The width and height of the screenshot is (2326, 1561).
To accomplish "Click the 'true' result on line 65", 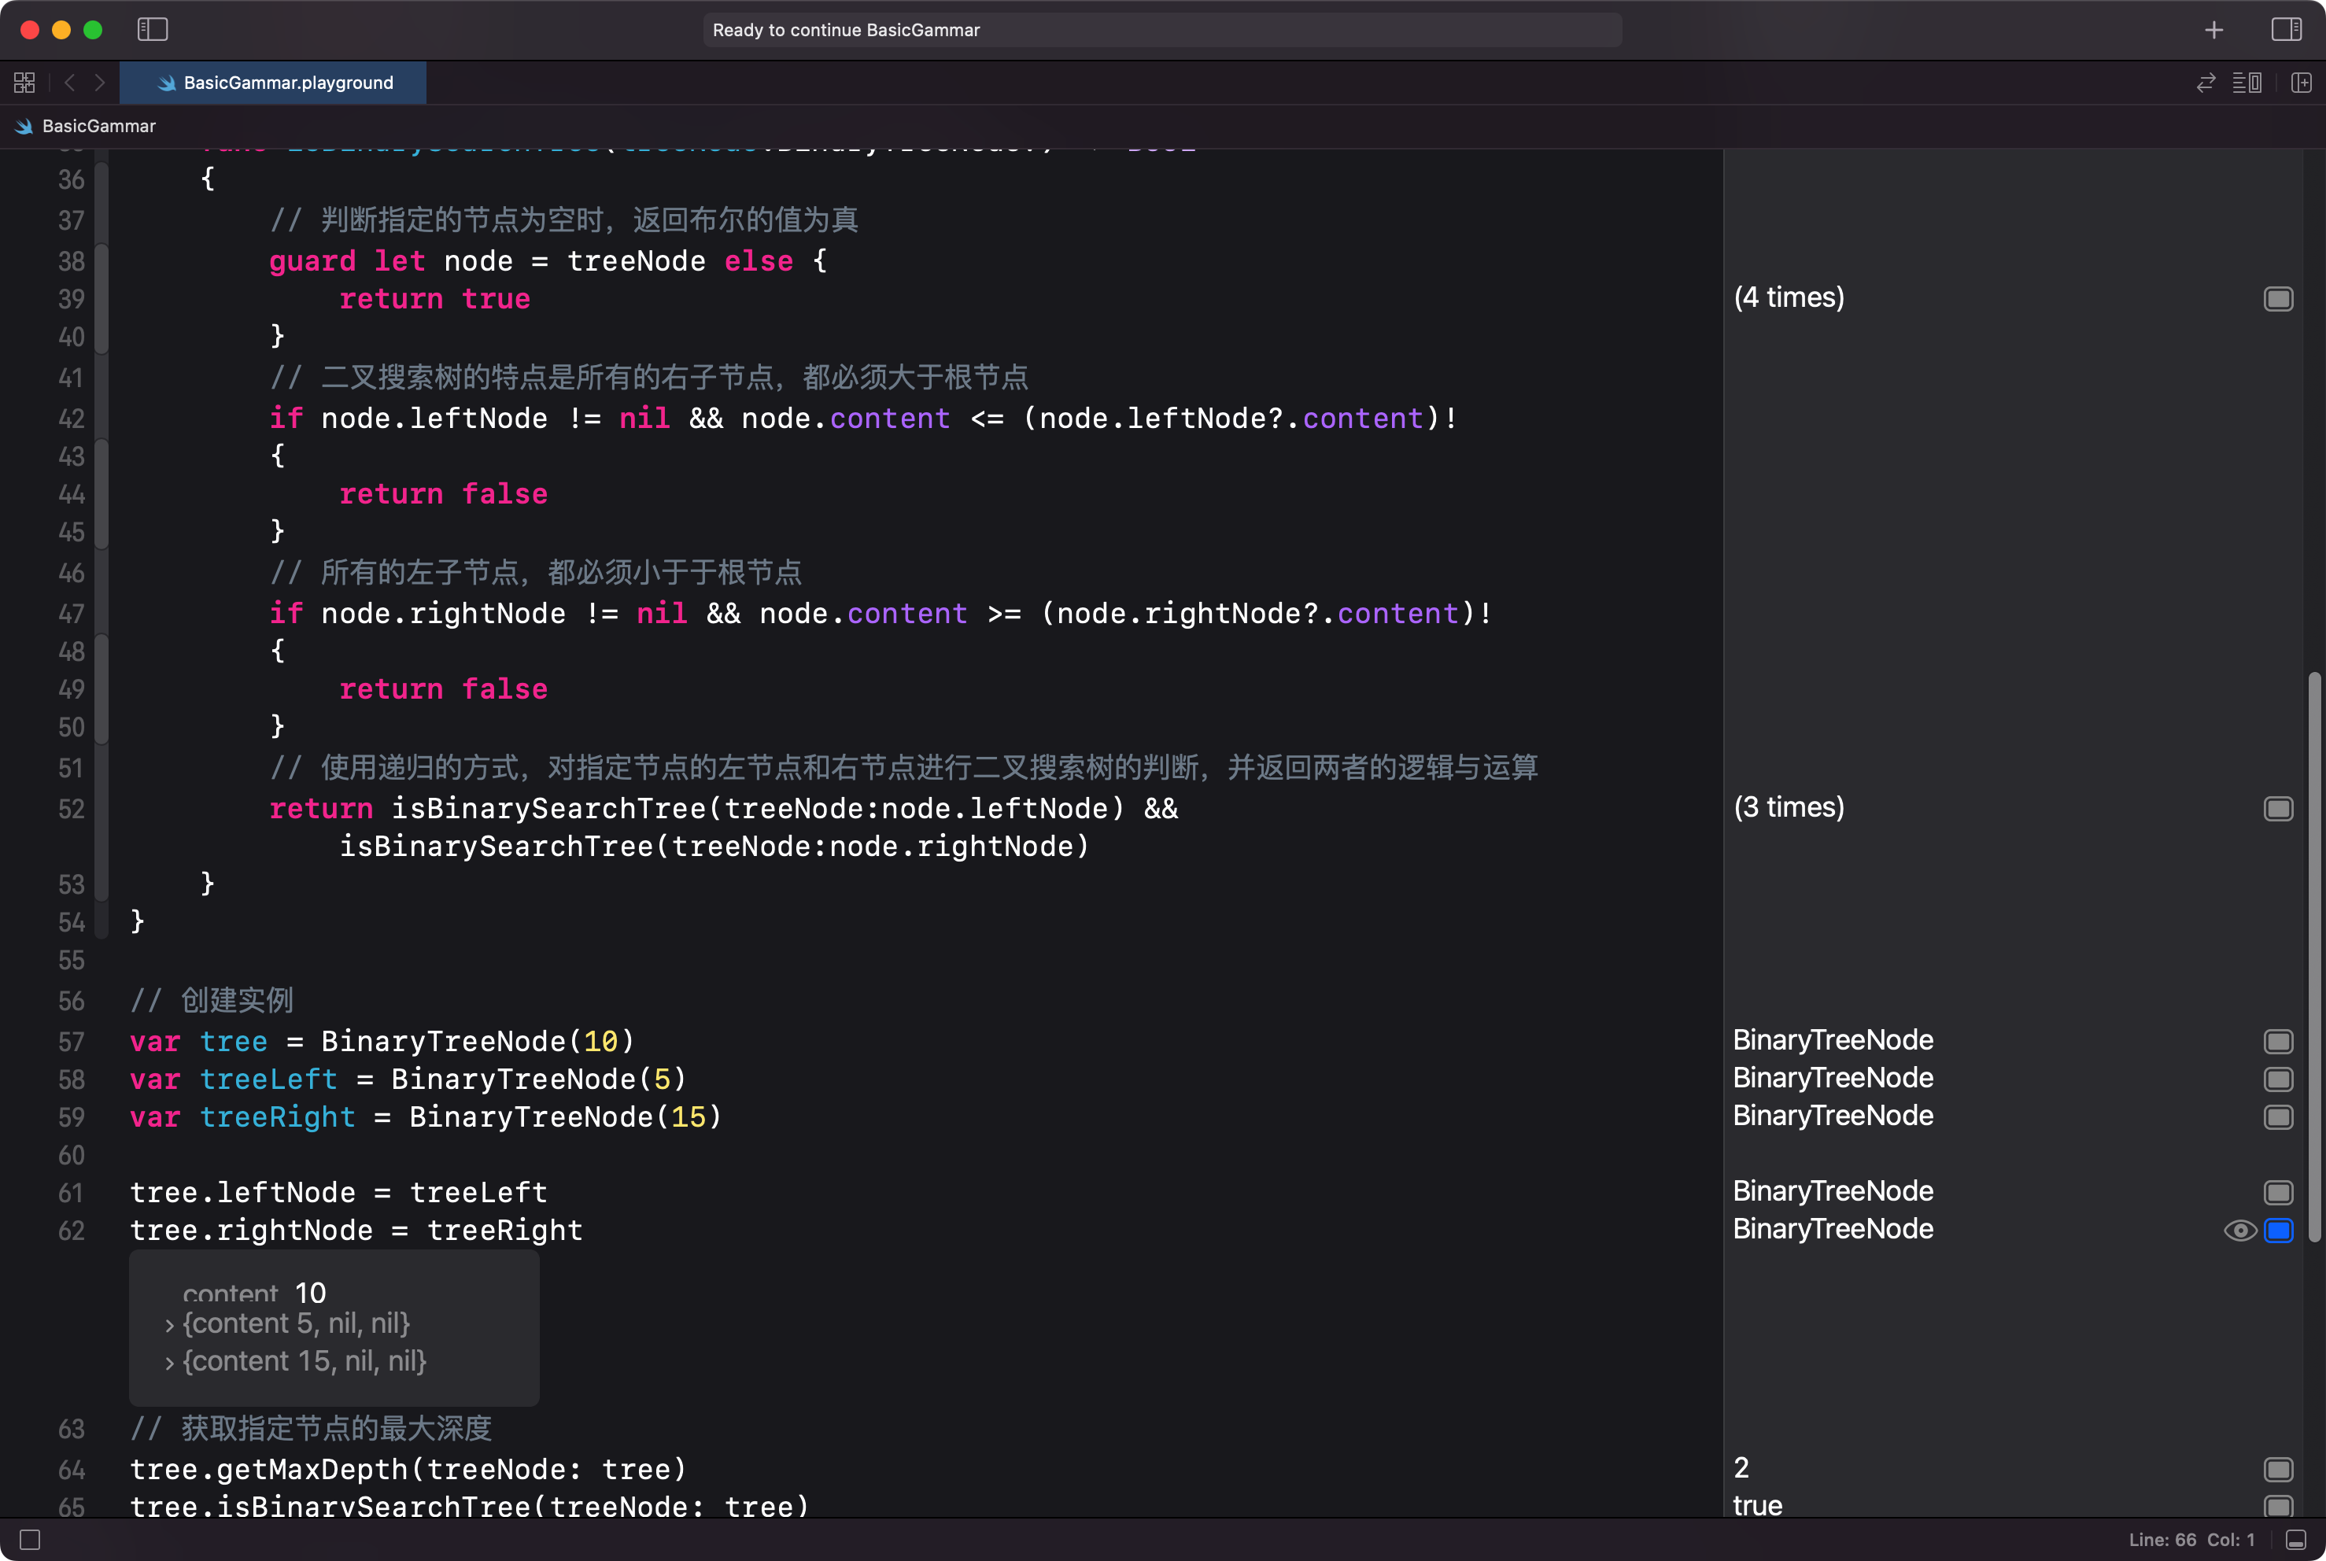I will pos(1757,1505).
